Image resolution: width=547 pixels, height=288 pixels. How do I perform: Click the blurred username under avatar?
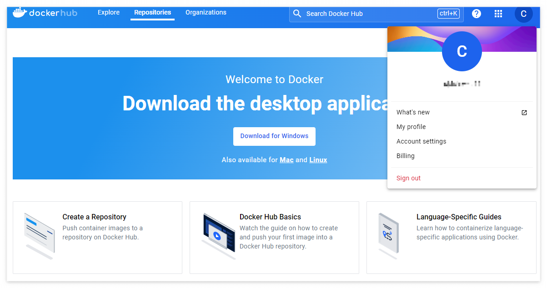click(462, 84)
